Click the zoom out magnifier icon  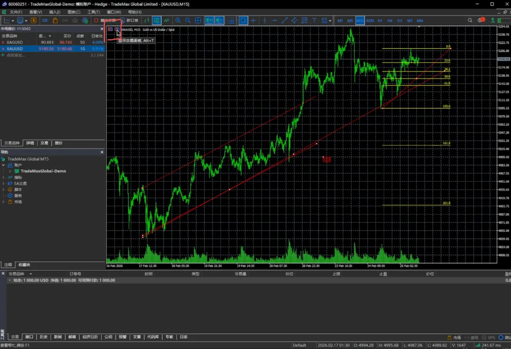[x=188, y=20]
